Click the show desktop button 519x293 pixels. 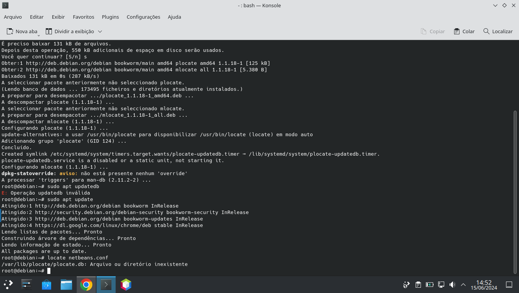point(509,285)
